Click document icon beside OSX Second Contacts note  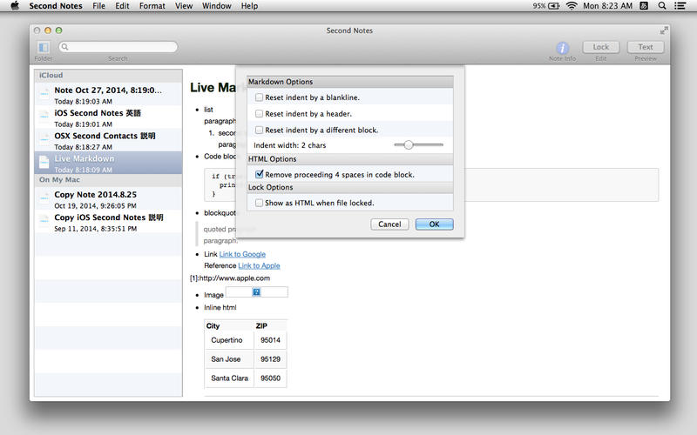[x=44, y=139]
